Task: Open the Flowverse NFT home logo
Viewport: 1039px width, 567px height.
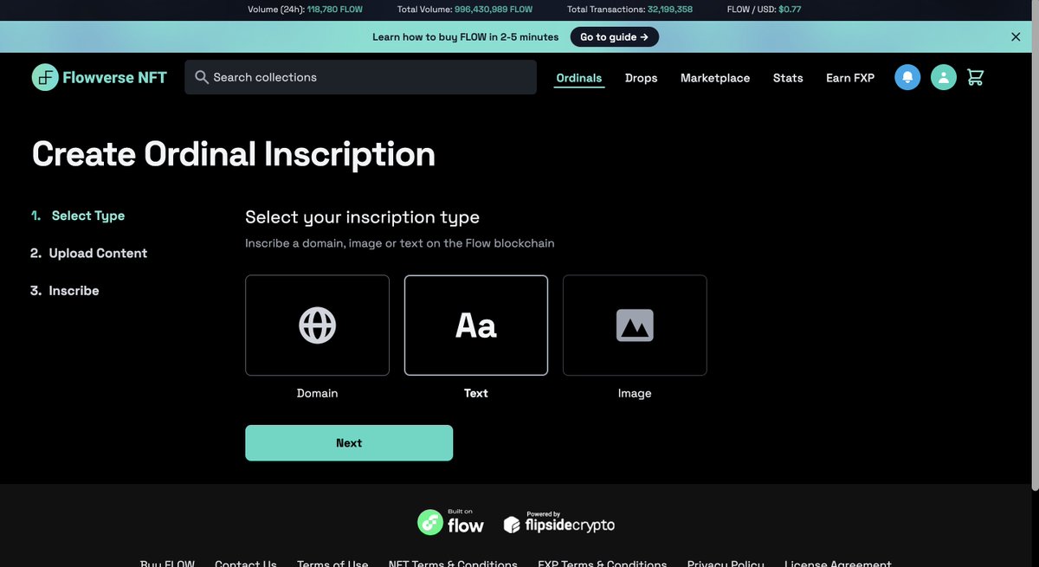Action: [98, 76]
